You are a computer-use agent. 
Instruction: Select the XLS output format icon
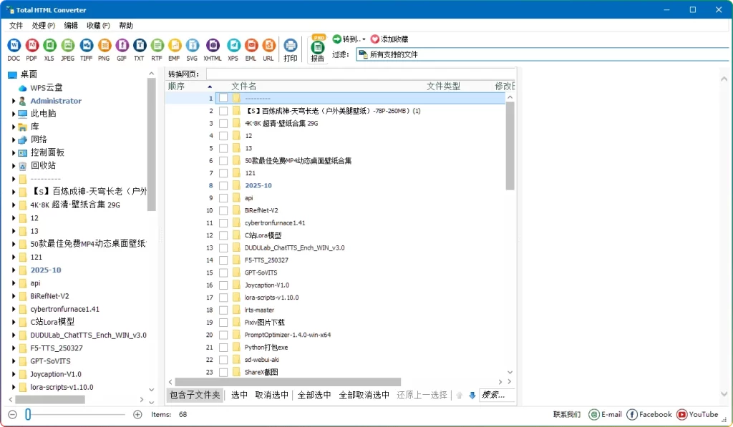[x=49, y=46]
